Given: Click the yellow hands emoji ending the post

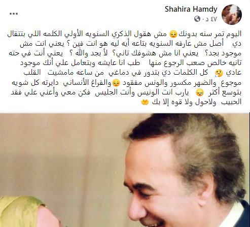Looking at the screenshot, I should pos(145,102).
